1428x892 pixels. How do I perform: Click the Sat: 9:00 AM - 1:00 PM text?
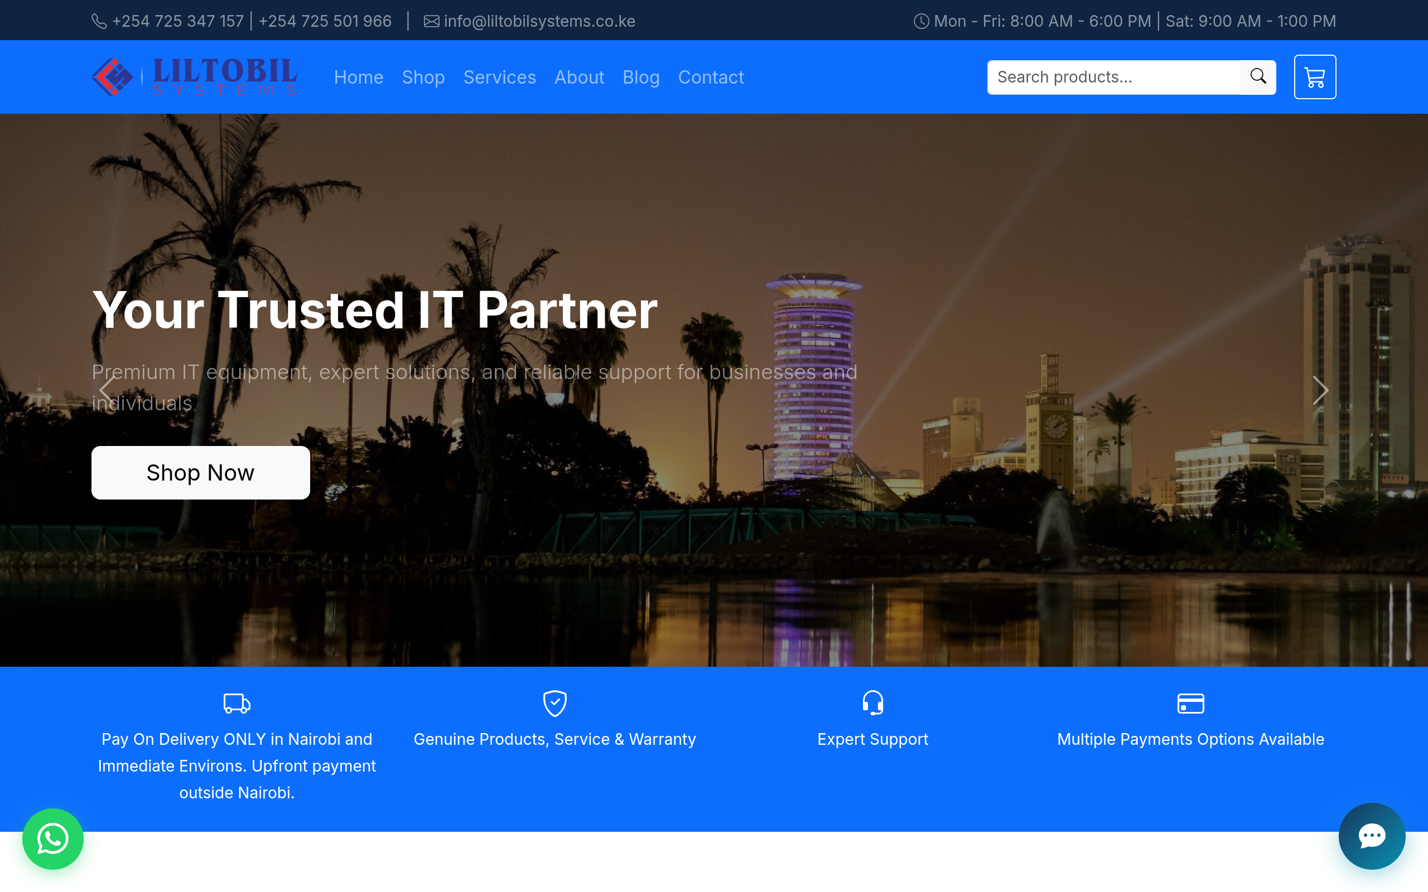pyautogui.click(x=1251, y=21)
